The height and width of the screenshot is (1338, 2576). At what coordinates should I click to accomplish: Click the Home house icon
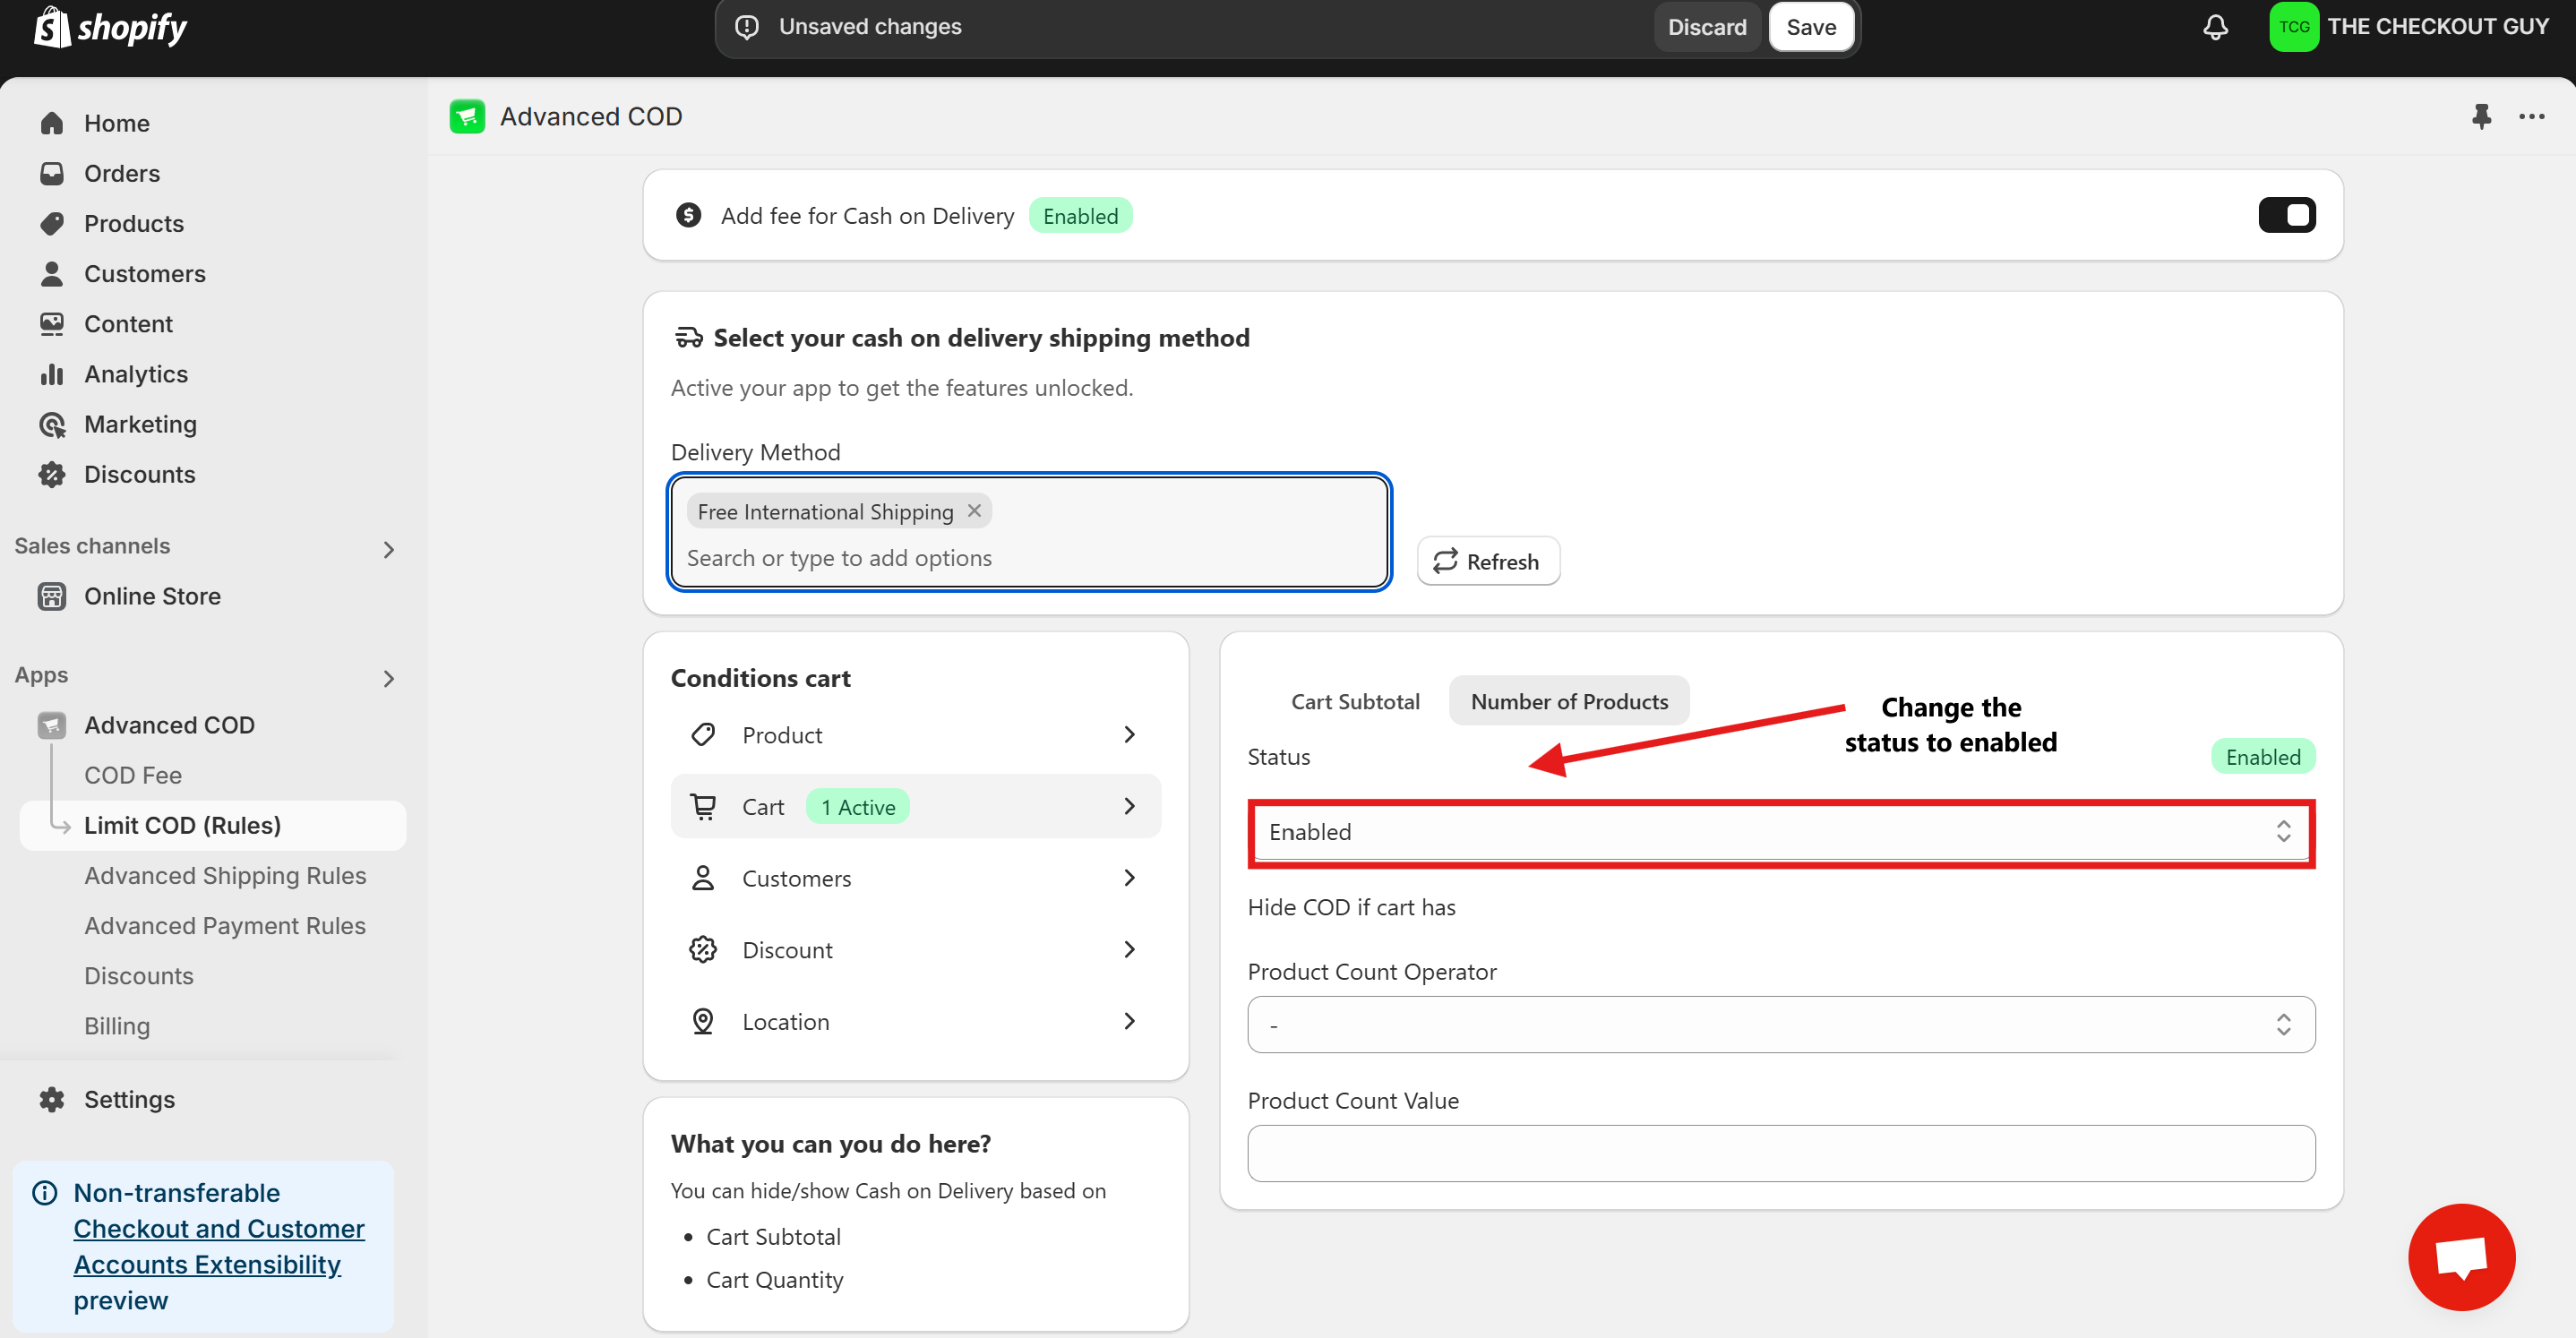[x=52, y=123]
